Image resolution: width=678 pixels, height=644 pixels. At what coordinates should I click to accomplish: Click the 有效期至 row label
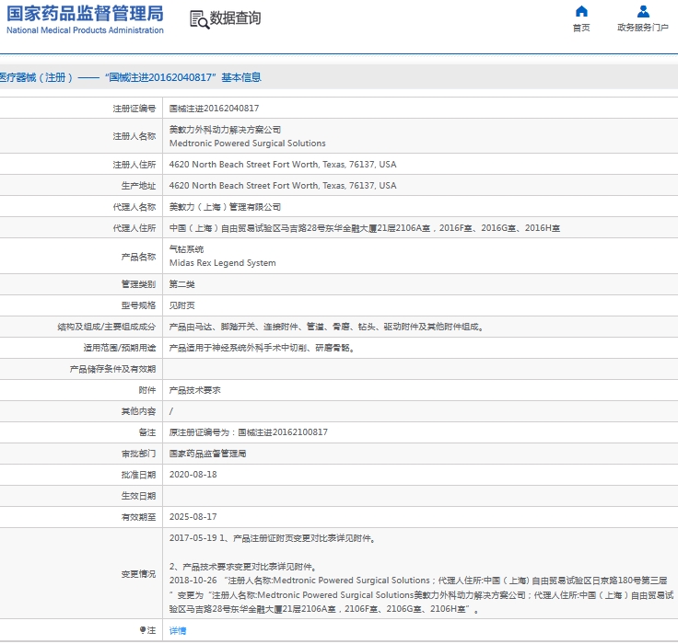tap(138, 517)
